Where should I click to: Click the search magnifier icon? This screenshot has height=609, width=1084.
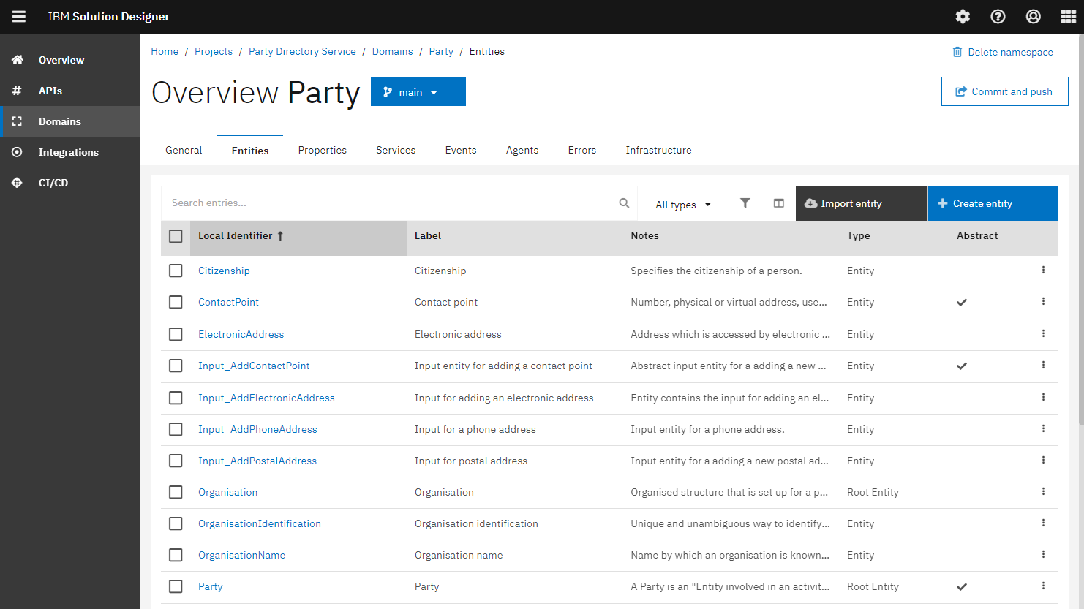(x=624, y=203)
